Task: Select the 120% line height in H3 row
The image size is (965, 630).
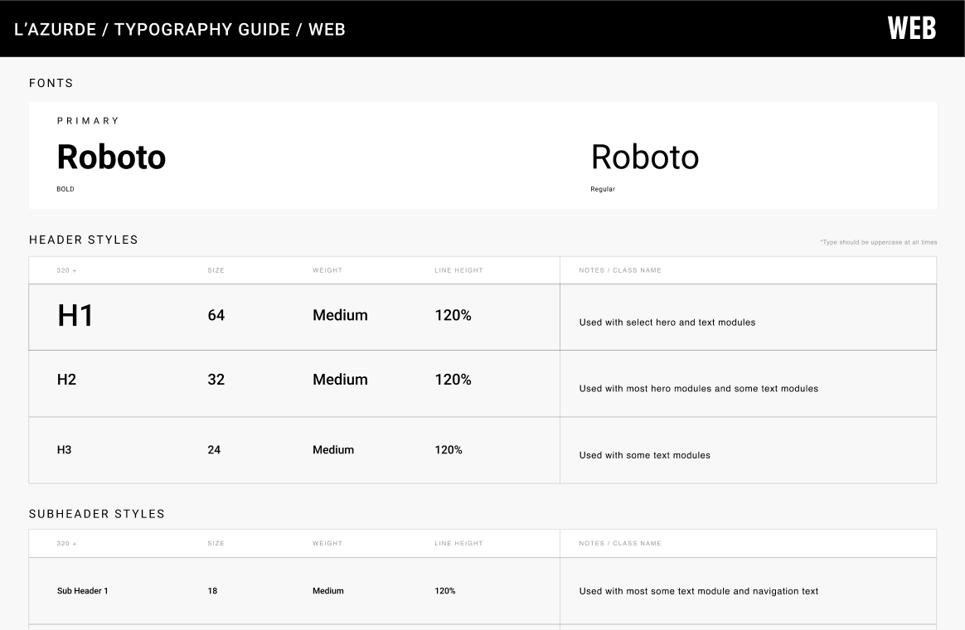Action: [x=449, y=450]
